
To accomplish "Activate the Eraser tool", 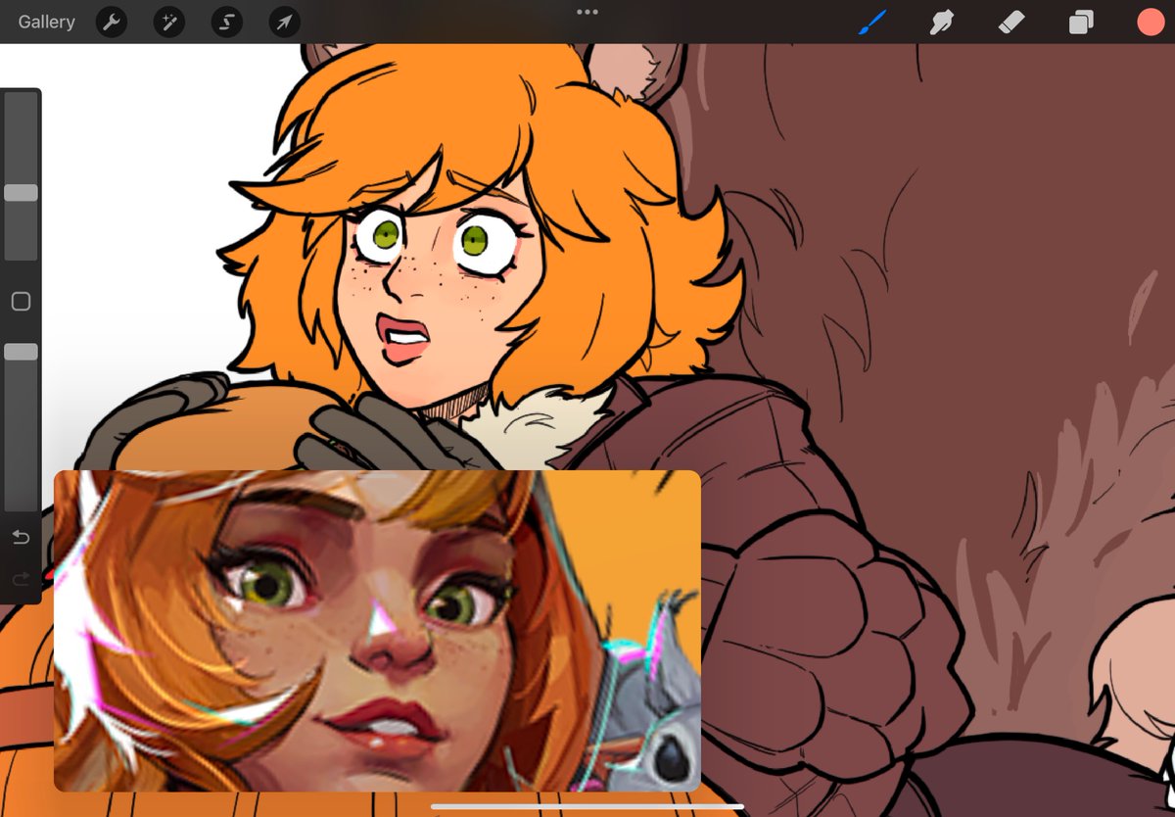I will 1010,22.
